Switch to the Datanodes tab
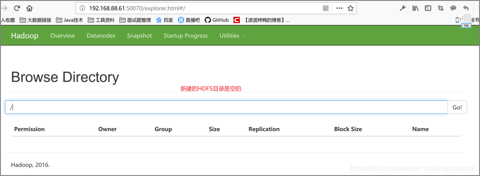Image resolution: width=480 pixels, height=176 pixels. 101,36
